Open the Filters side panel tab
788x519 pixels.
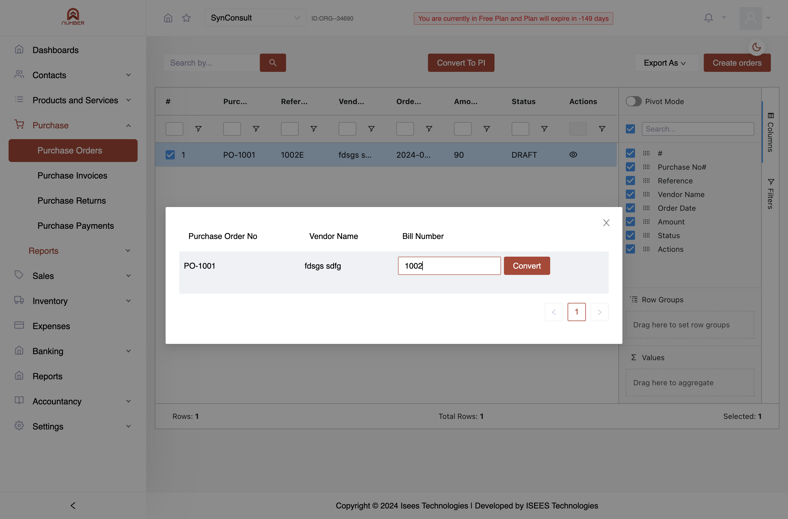[x=770, y=194]
